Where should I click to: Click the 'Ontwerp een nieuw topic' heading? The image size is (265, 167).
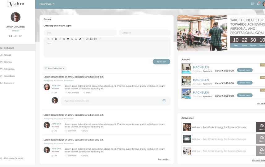58,26
